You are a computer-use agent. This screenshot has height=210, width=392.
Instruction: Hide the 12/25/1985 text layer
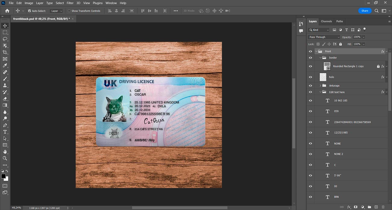[311, 133]
